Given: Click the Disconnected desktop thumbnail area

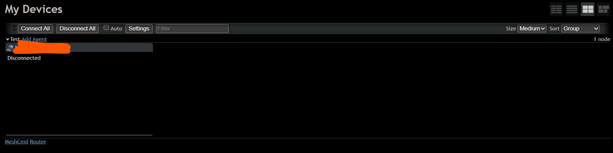Looking at the screenshot, I should [x=79, y=93].
